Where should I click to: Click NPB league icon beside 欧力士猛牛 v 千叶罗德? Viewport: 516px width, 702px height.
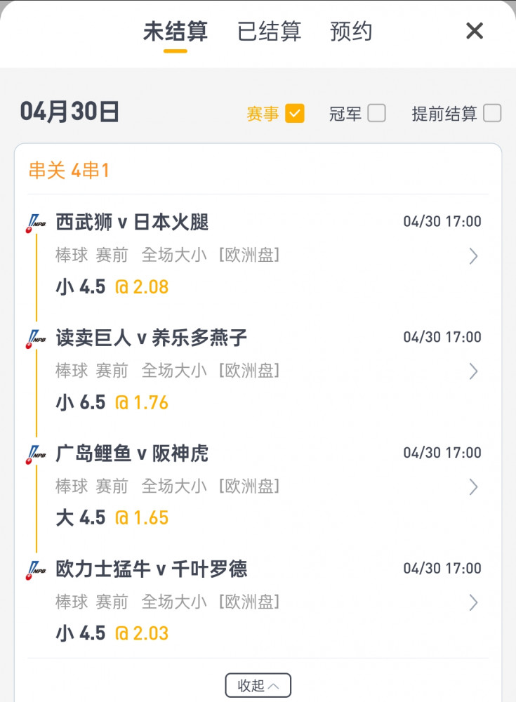(x=35, y=569)
